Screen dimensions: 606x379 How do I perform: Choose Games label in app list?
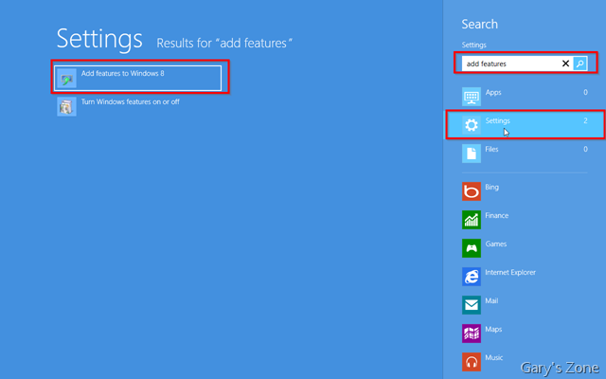pyautogui.click(x=496, y=244)
